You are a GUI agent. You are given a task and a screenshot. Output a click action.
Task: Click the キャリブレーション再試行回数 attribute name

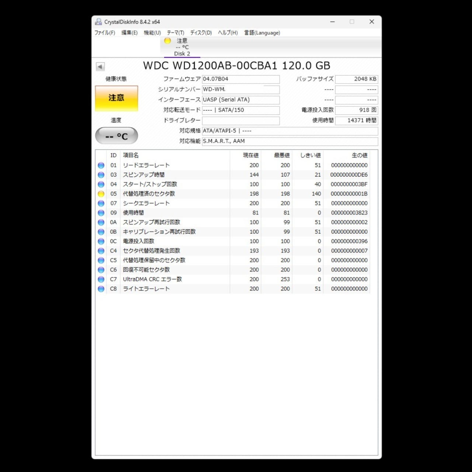(x=159, y=232)
